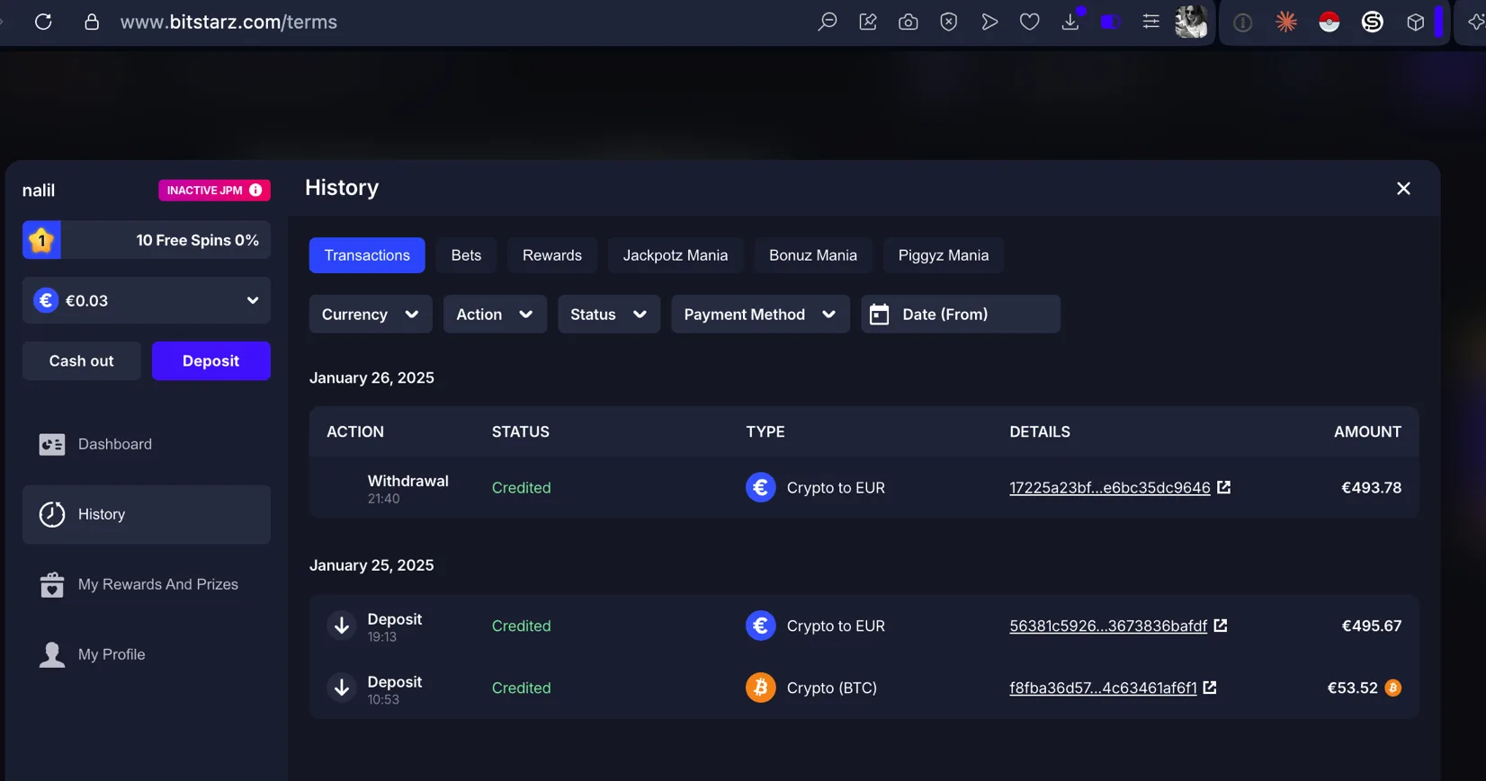Click the edit note icon in toolbar
Image resolution: width=1486 pixels, height=781 pixels.
[868, 22]
